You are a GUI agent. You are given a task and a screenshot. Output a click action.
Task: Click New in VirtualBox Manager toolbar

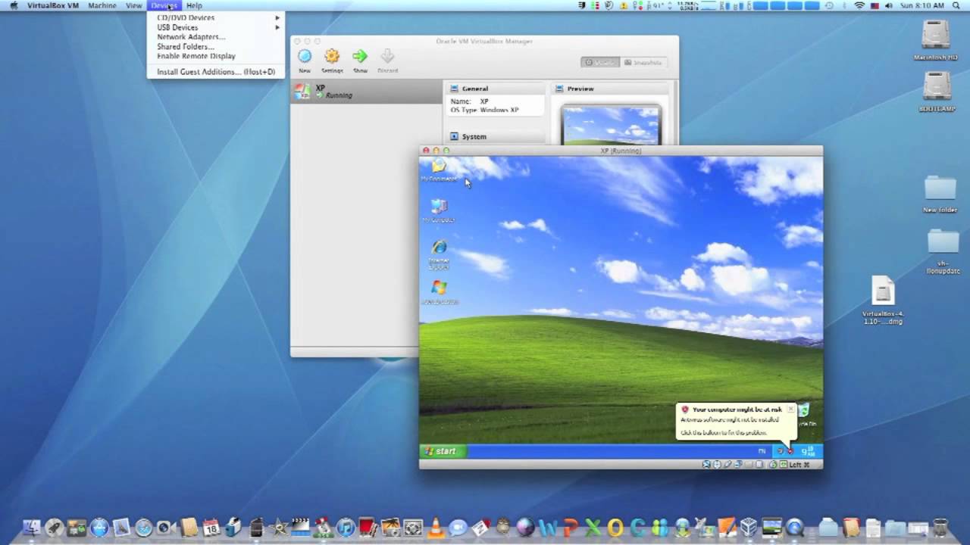[305, 61]
